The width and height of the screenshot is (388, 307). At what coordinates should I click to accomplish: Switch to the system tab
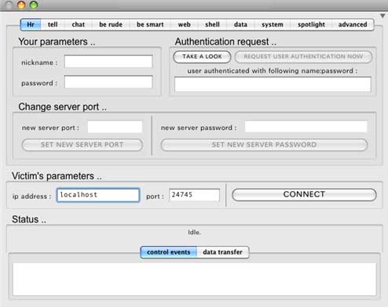click(x=273, y=24)
